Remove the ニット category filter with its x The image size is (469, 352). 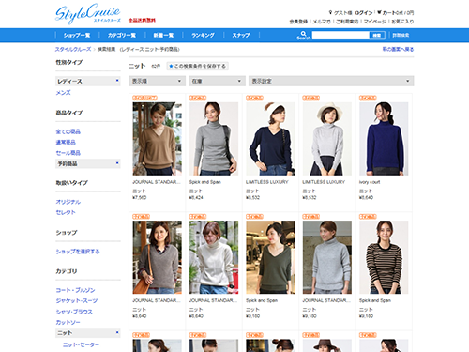(117, 332)
